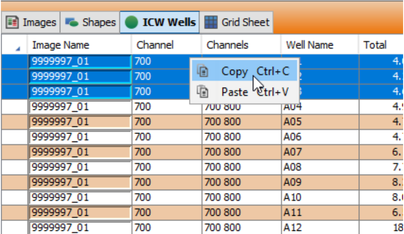
Task: Click the Paste menu entry's icon
Action: click(203, 92)
